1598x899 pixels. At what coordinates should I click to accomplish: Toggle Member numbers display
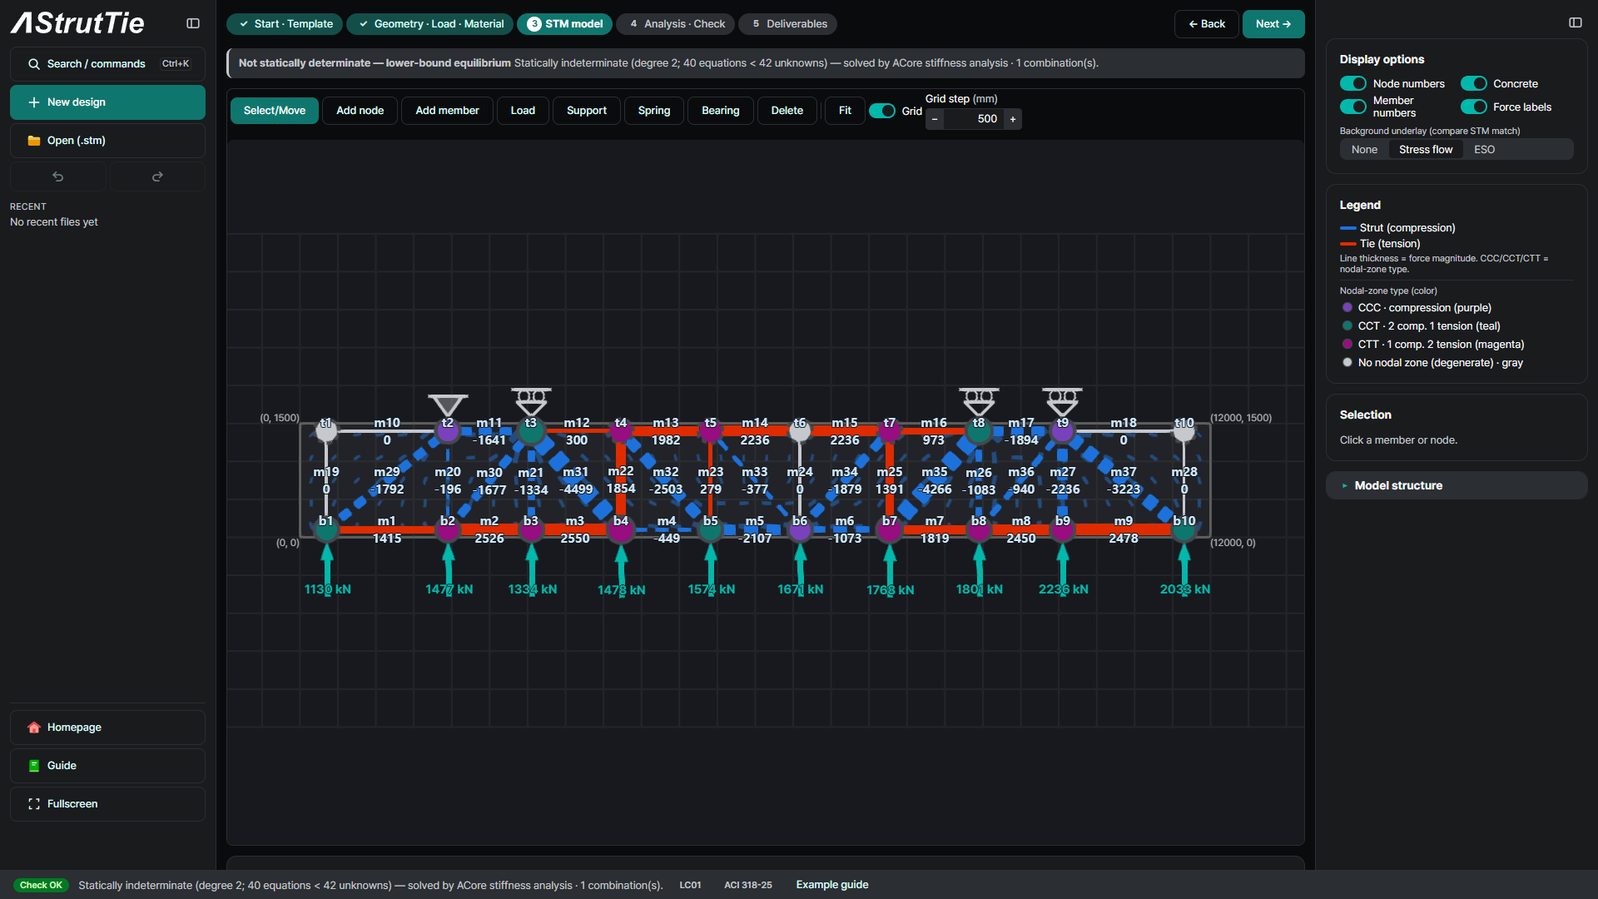[x=1353, y=107]
